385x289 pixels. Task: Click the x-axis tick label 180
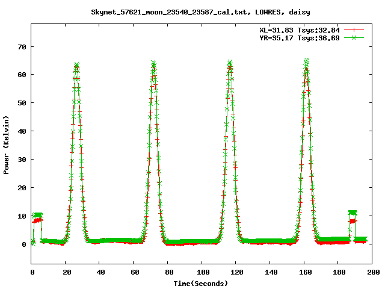(x=339, y=272)
